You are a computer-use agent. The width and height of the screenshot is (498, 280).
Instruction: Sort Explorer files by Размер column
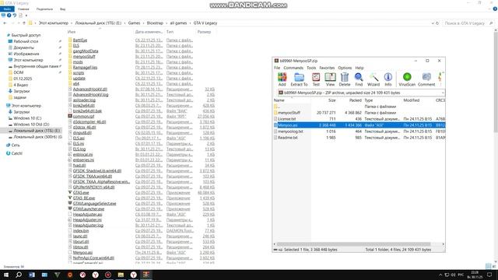204,32
